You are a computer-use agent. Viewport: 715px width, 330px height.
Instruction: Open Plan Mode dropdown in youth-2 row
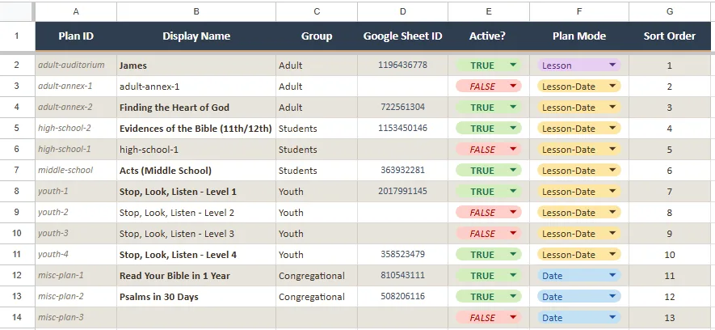coord(579,212)
